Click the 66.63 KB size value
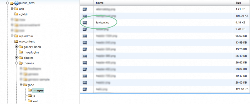The height and width of the screenshot is (104, 250). 241,36
